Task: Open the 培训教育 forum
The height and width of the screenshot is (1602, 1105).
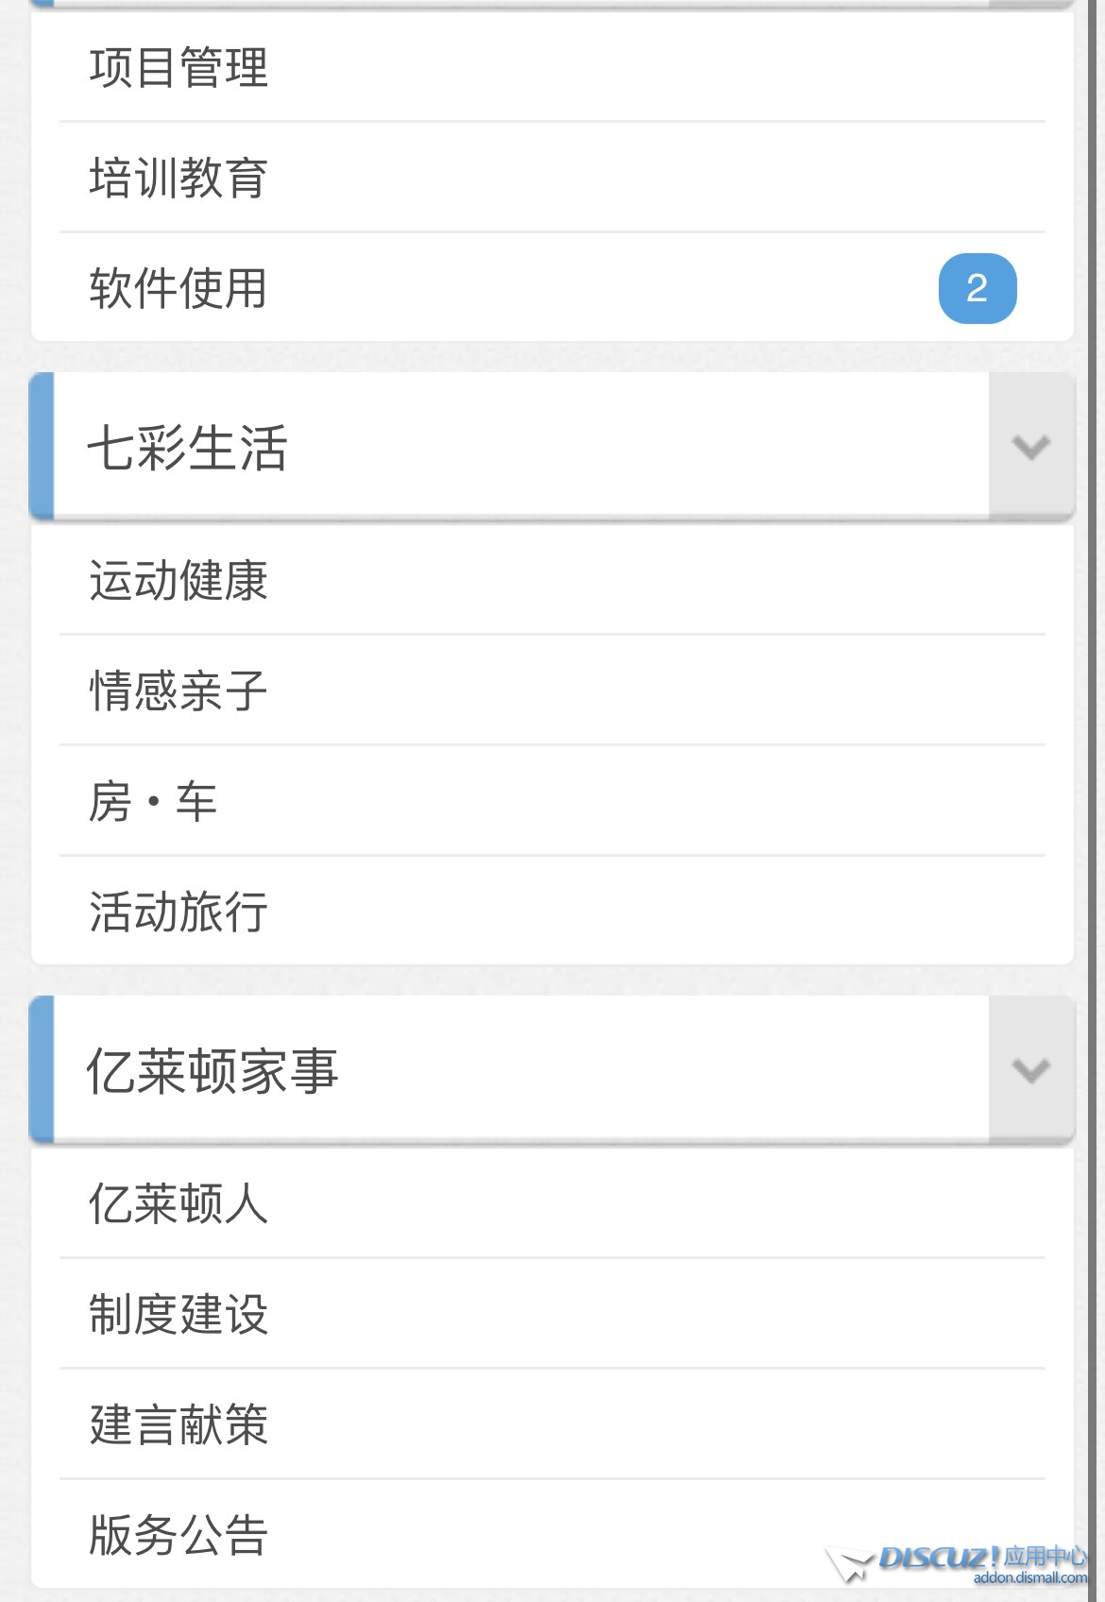Action: click(178, 179)
